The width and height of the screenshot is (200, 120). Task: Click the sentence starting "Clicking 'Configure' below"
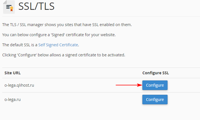64,55
